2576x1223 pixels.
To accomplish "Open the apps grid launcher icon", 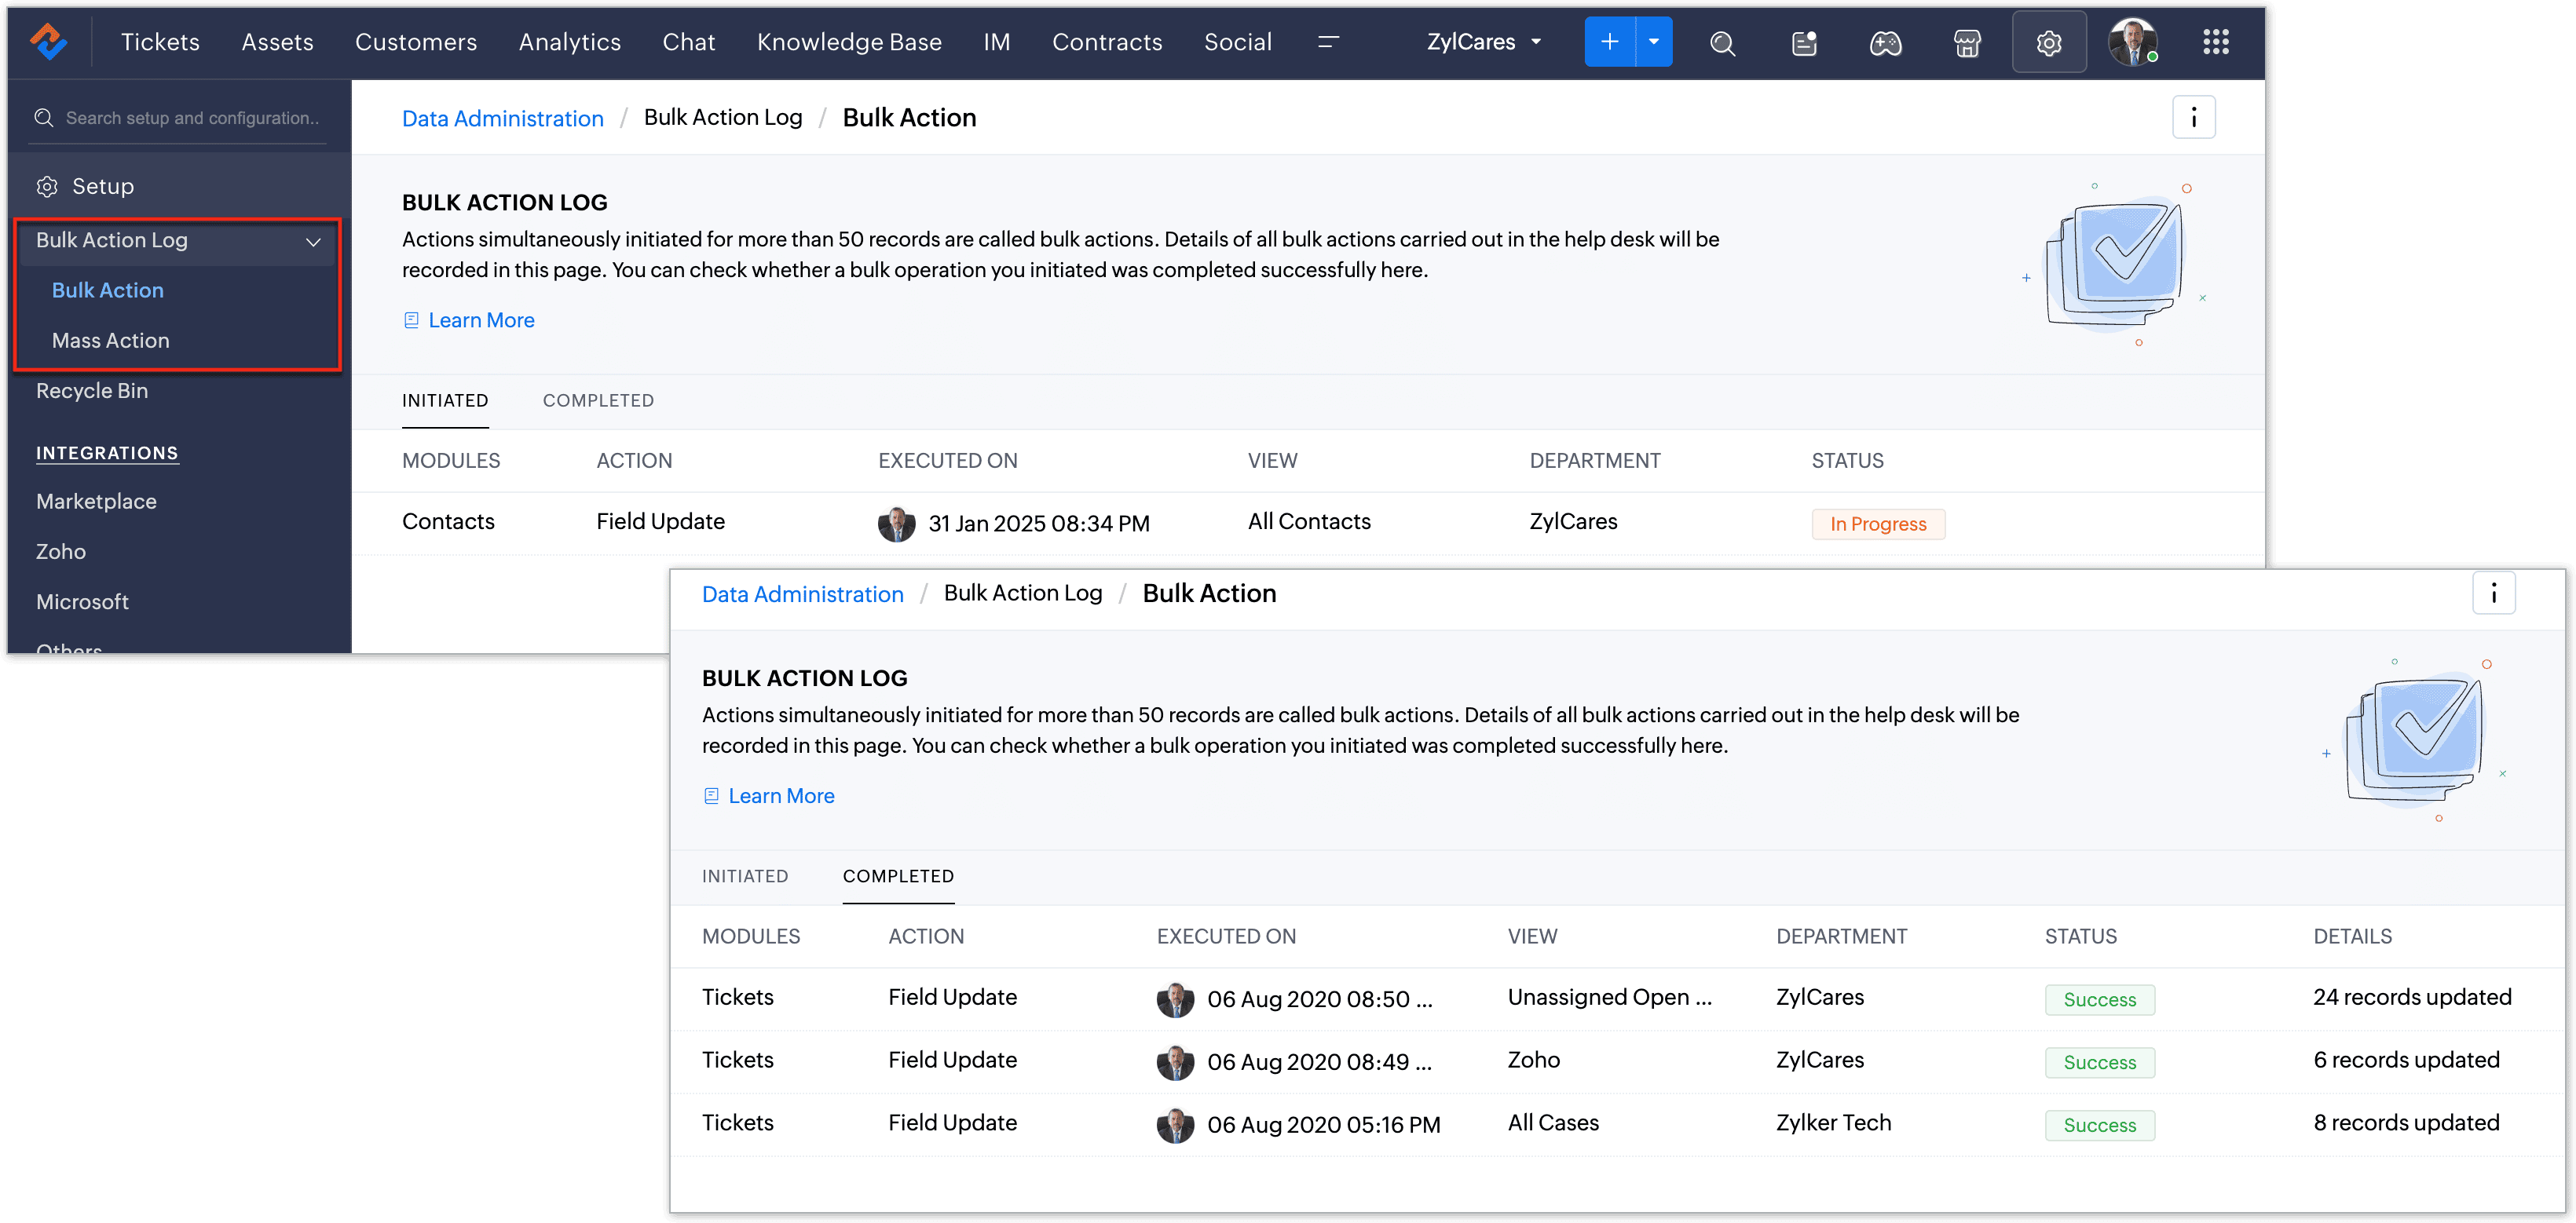I will tap(2216, 42).
